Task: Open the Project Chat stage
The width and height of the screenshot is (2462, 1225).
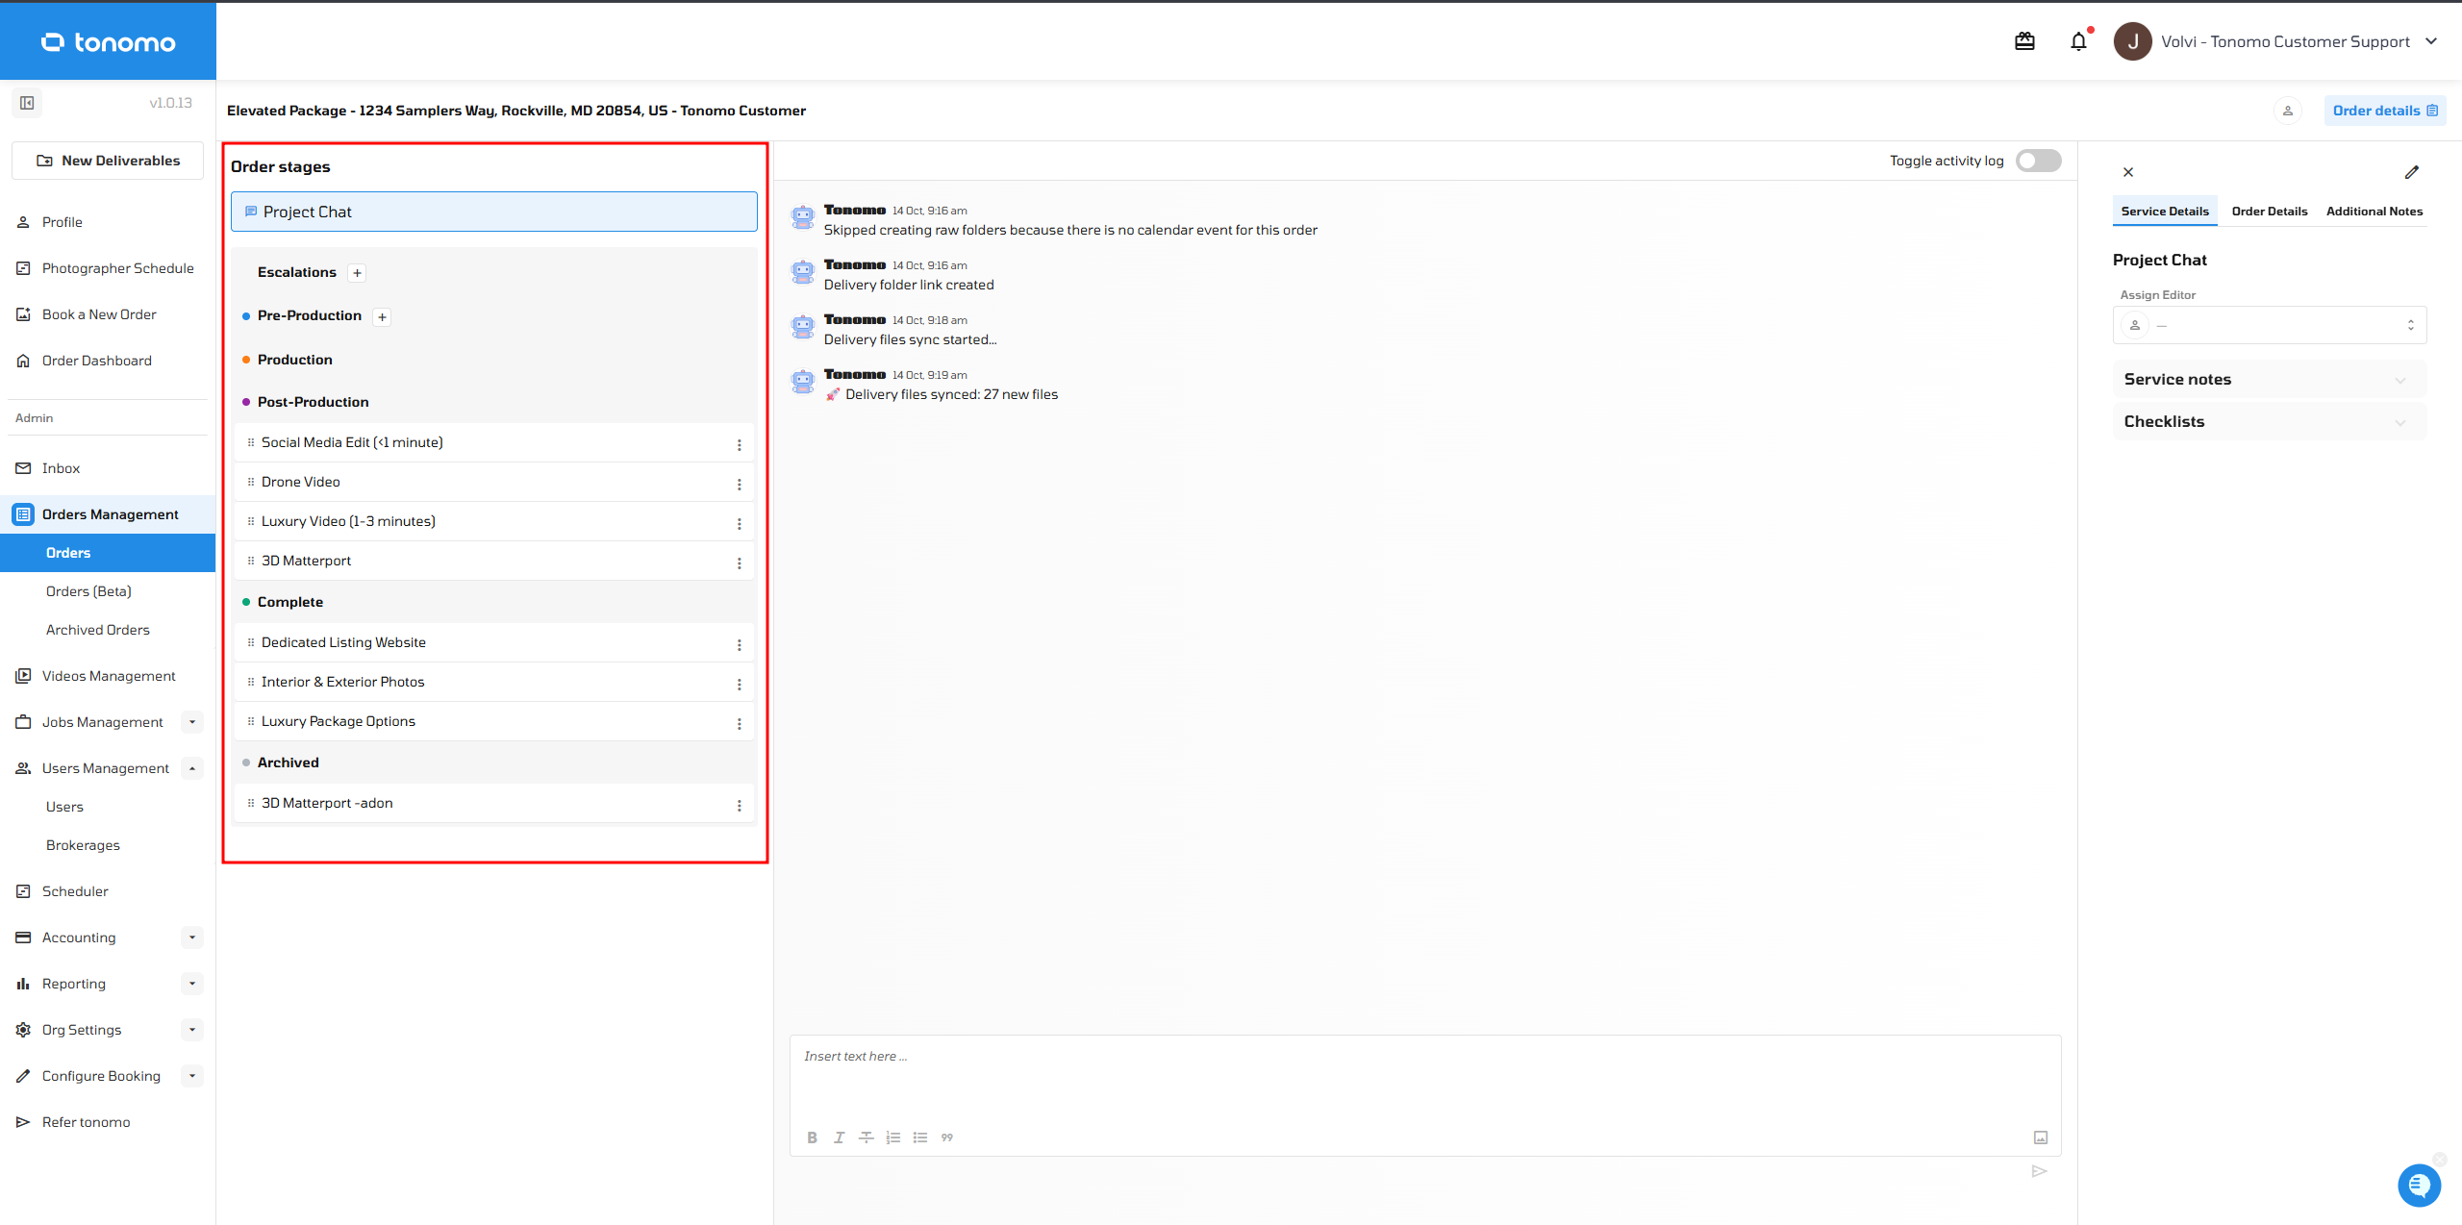Action: (493, 212)
